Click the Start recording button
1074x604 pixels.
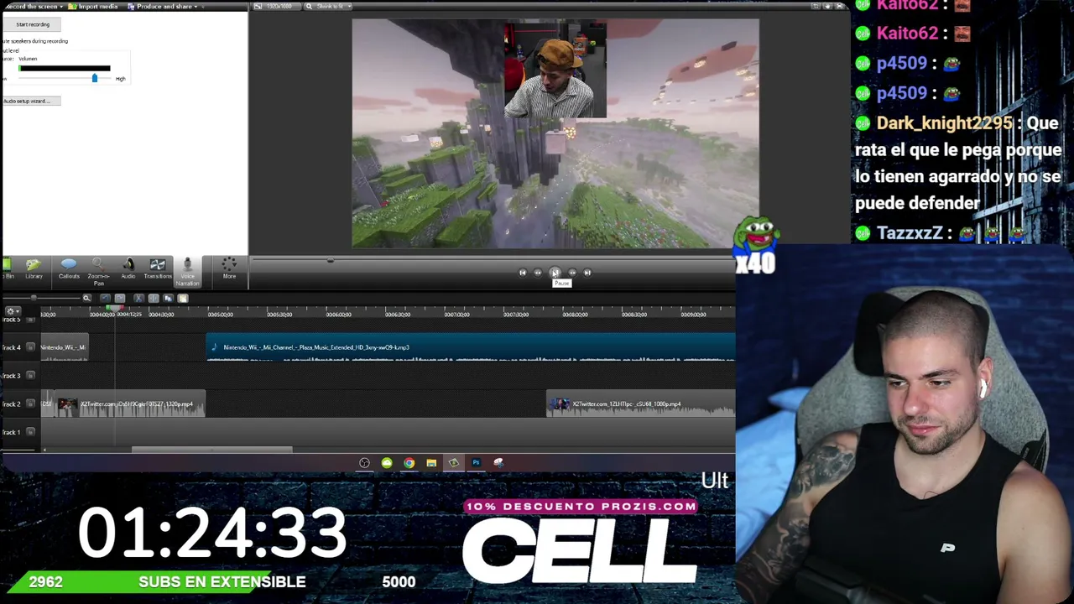pyautogui.click(x=33, y=24)
